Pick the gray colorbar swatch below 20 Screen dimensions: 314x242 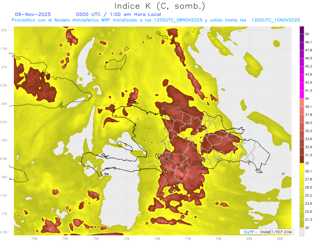tap(302, 232)
